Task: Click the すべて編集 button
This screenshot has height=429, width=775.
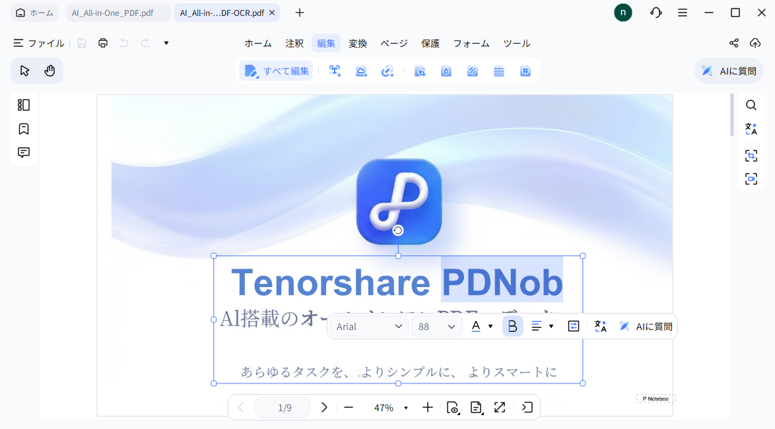Action: pos(277,71)
